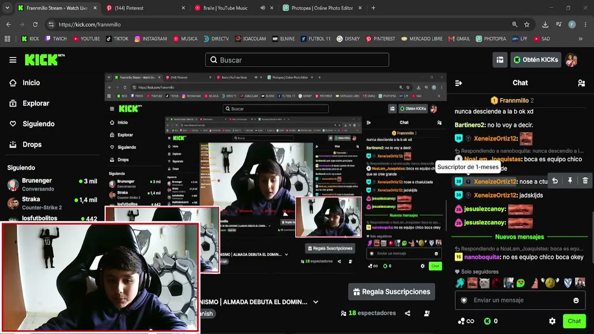Insert the white cat emote

coord(484,283)
